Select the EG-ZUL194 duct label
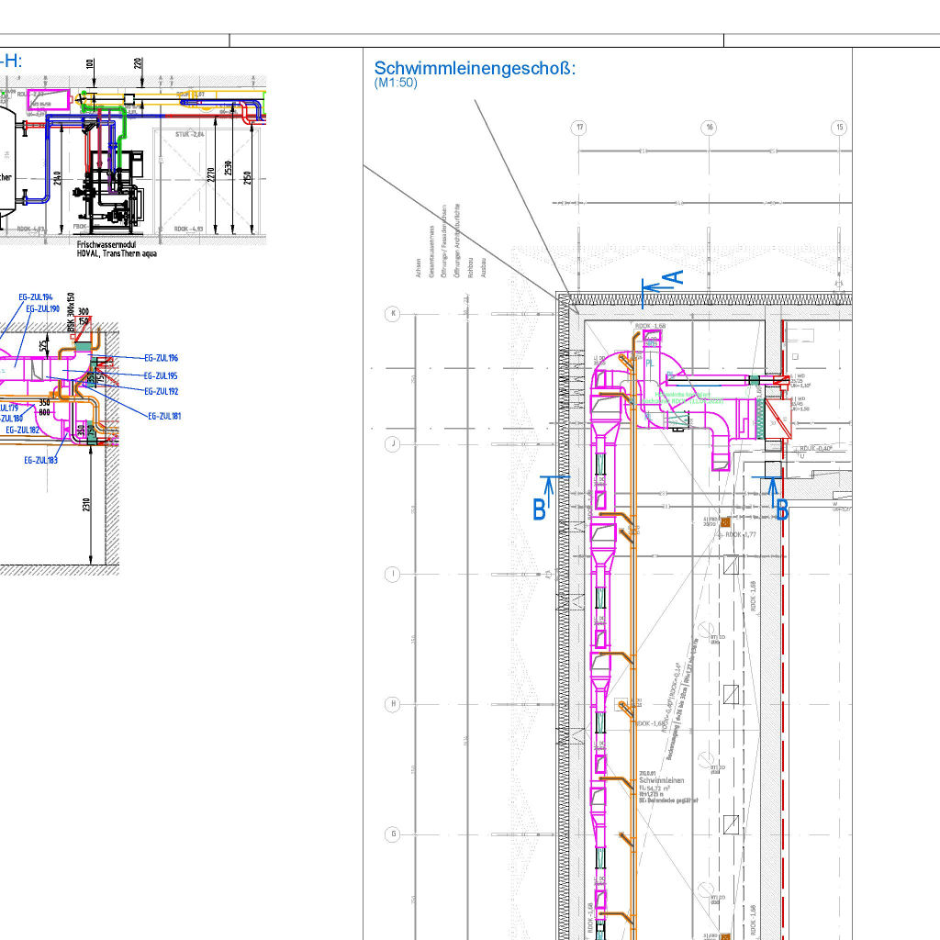Screen dimensions: 940x940 pyautogui.click(x=36, y=297)
